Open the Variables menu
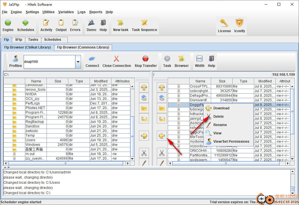The image size is (299, 205). coord(66,12)
